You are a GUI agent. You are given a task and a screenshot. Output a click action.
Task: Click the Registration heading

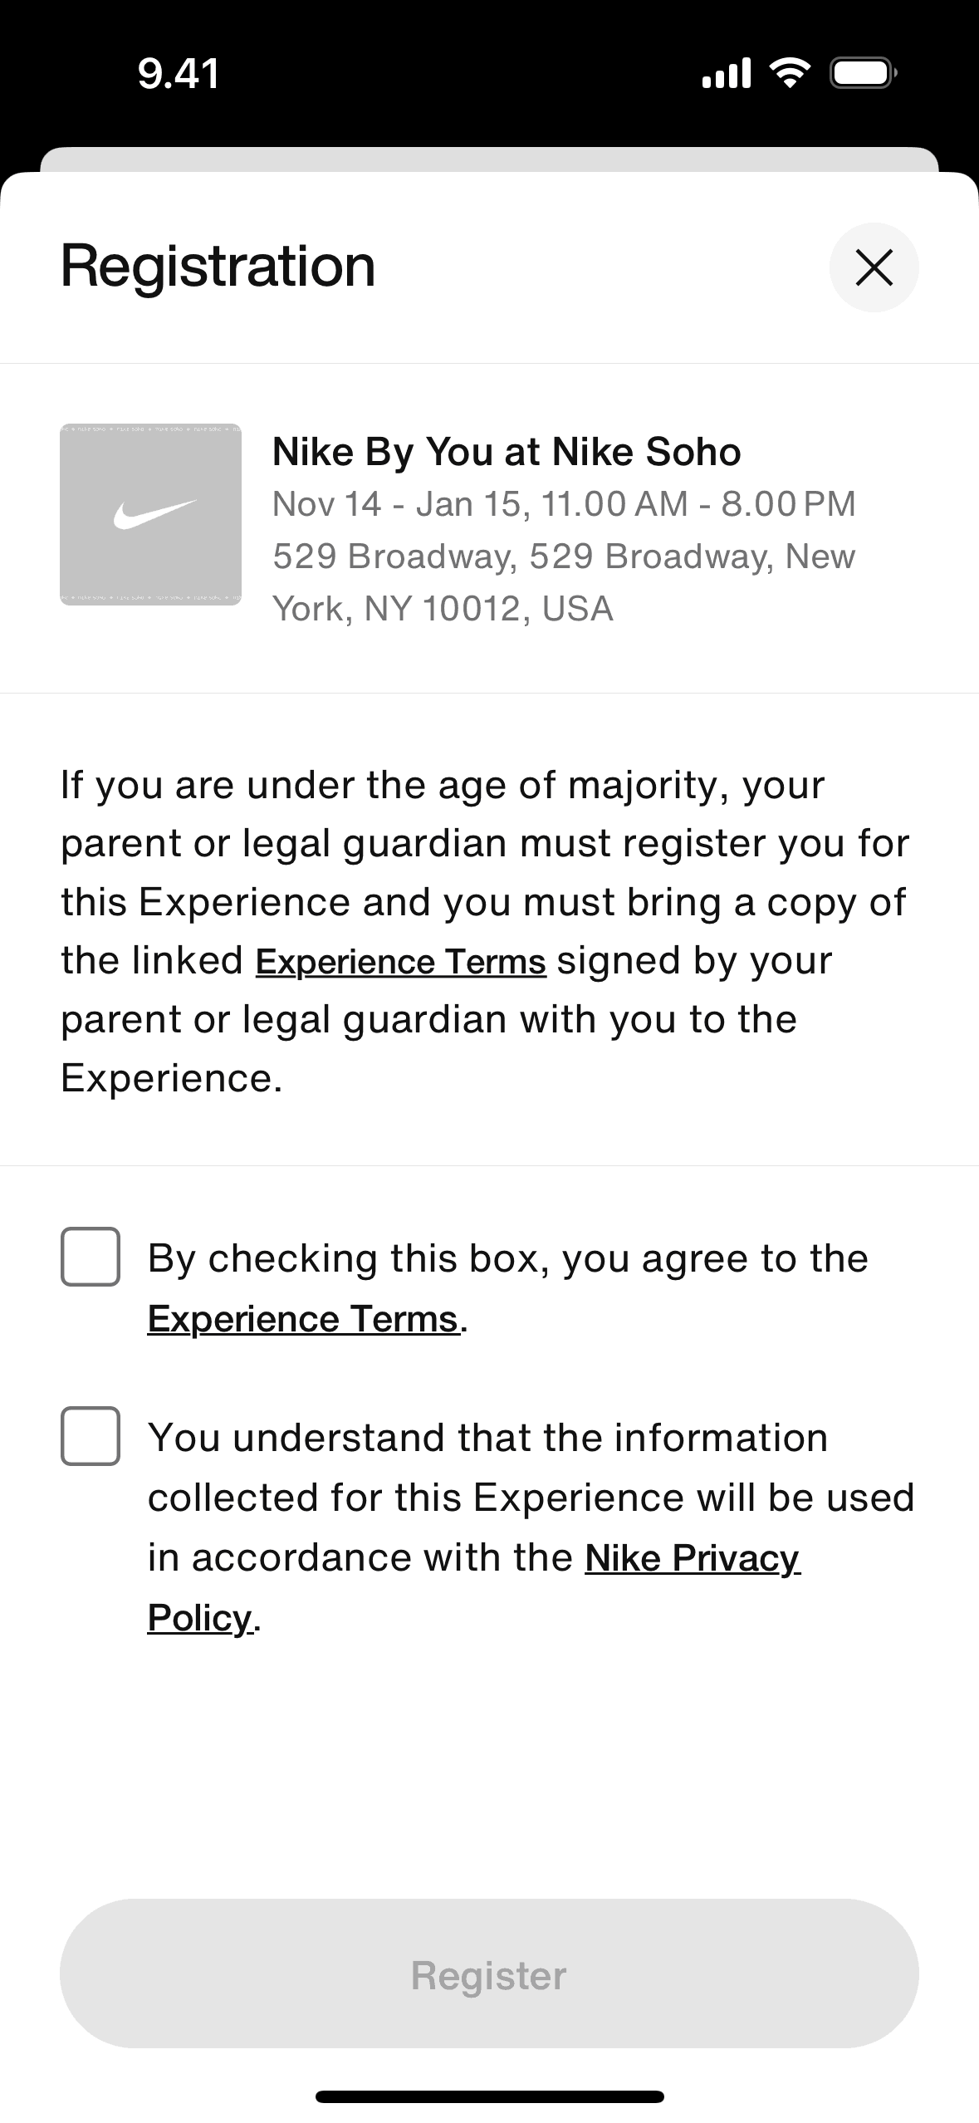218,267
